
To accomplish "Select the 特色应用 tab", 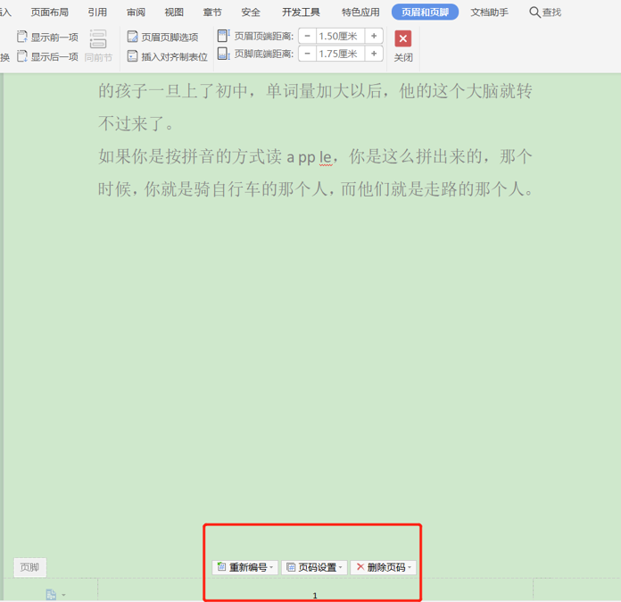I will 360,13.
